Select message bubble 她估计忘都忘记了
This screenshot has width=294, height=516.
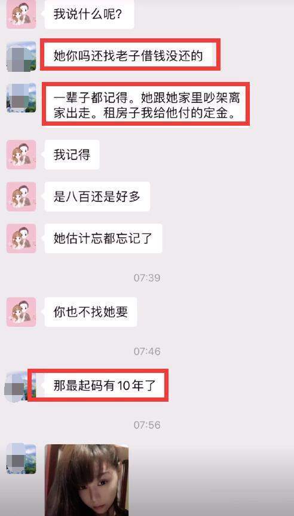click(103, 239)
